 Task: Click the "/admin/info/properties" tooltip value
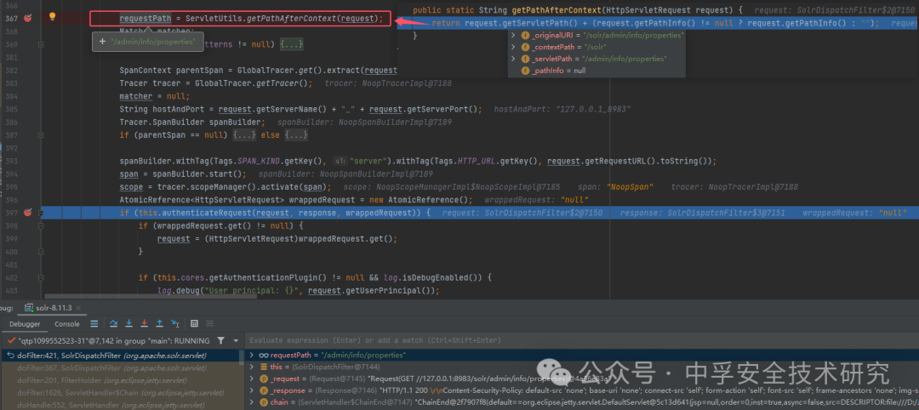[x=153, y=42]
